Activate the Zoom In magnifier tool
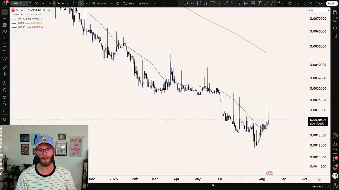The width and height of the screenshot is (339, 190). [x=5, y=74]
